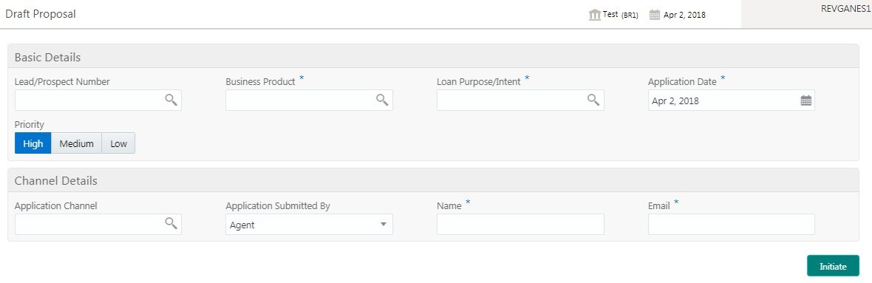Screen dimensions: 872x283
Task: Set priority to Medium
Action: pyautogui.click(x=76, y=143)
